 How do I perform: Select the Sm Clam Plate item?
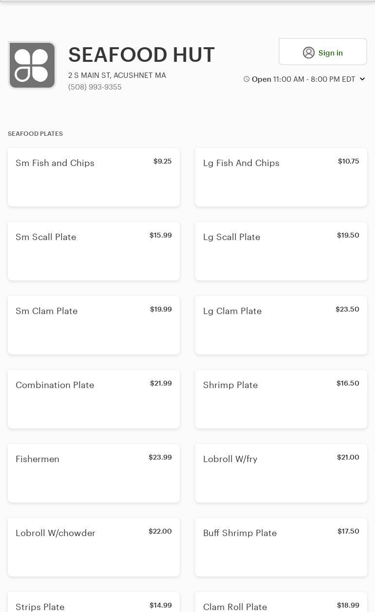pos(94,325)
